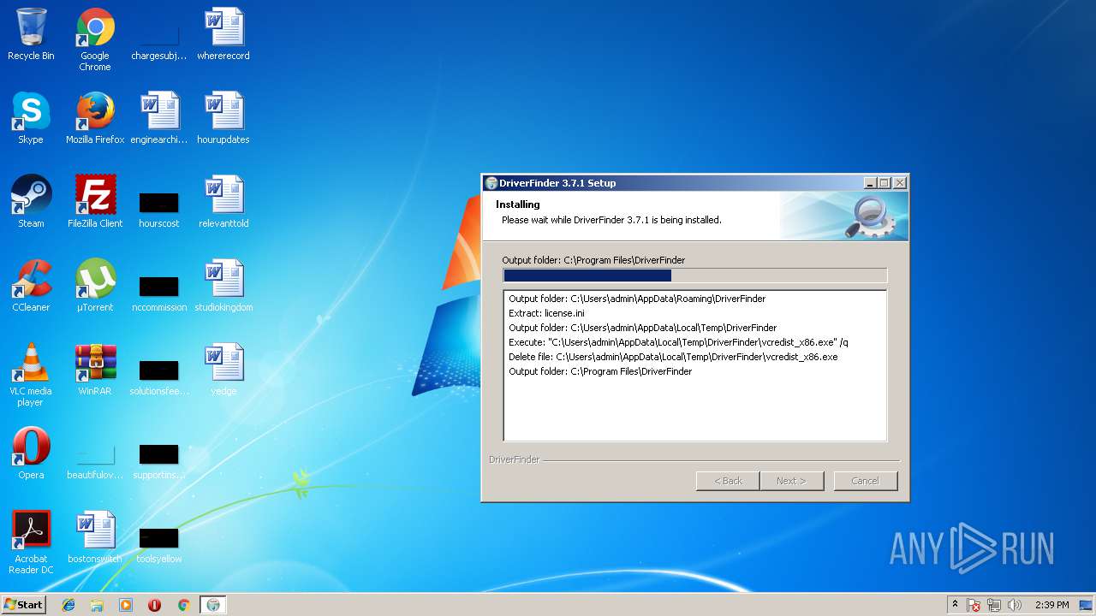The width and height of the screenshot is (1096, 616).
Task: Click the disabled Next button
Action: coord(791,481)
